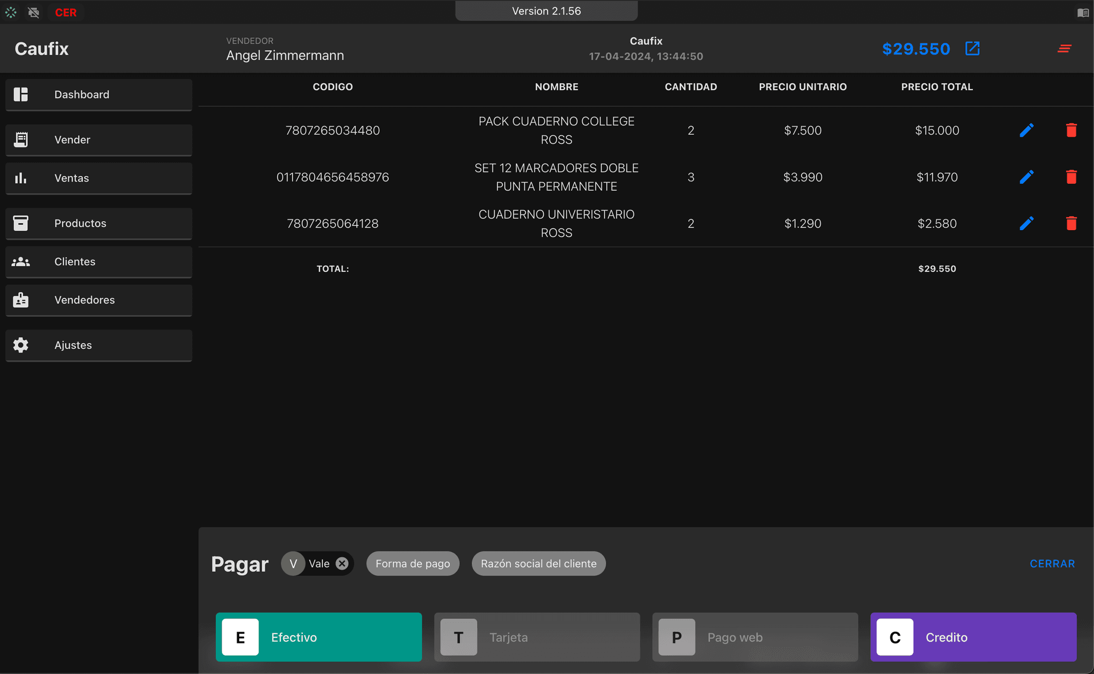Viewport: 1094px width, 674px height.
Task: Click the CER label in the top bar
Action: (66, 12)
